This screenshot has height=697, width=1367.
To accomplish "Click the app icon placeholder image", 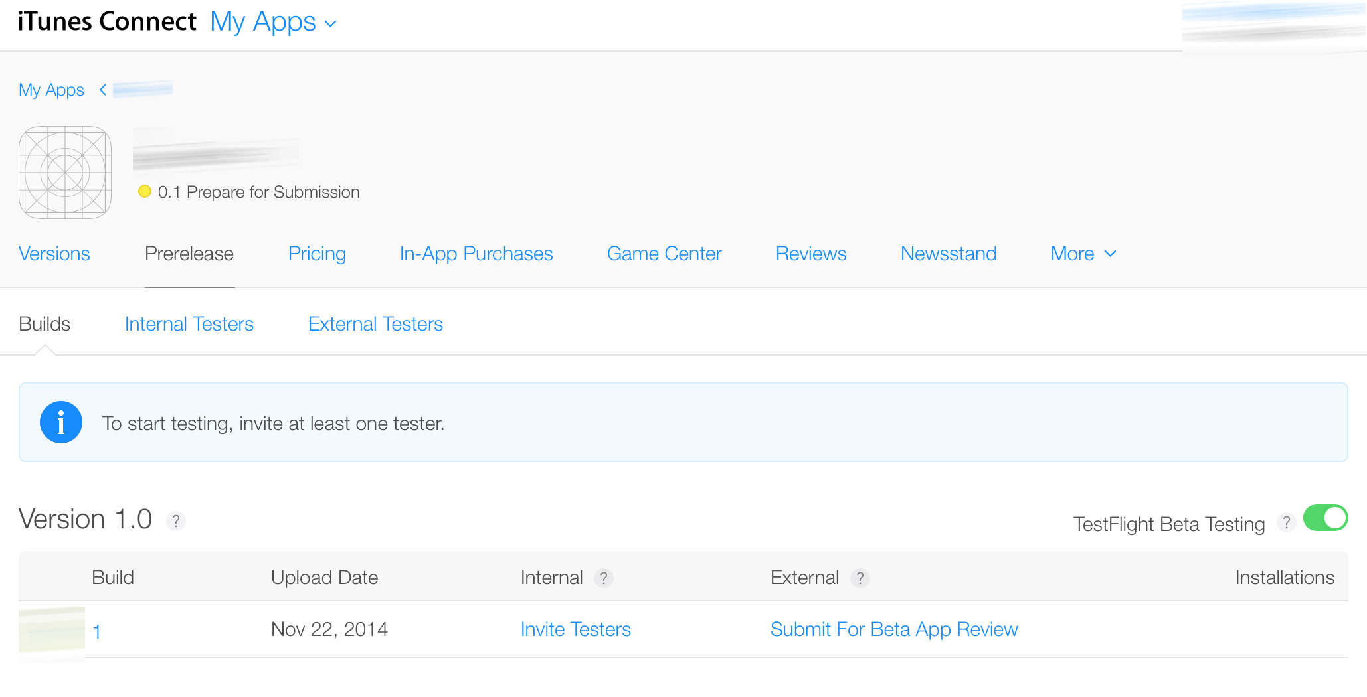I will coord(65,173).
